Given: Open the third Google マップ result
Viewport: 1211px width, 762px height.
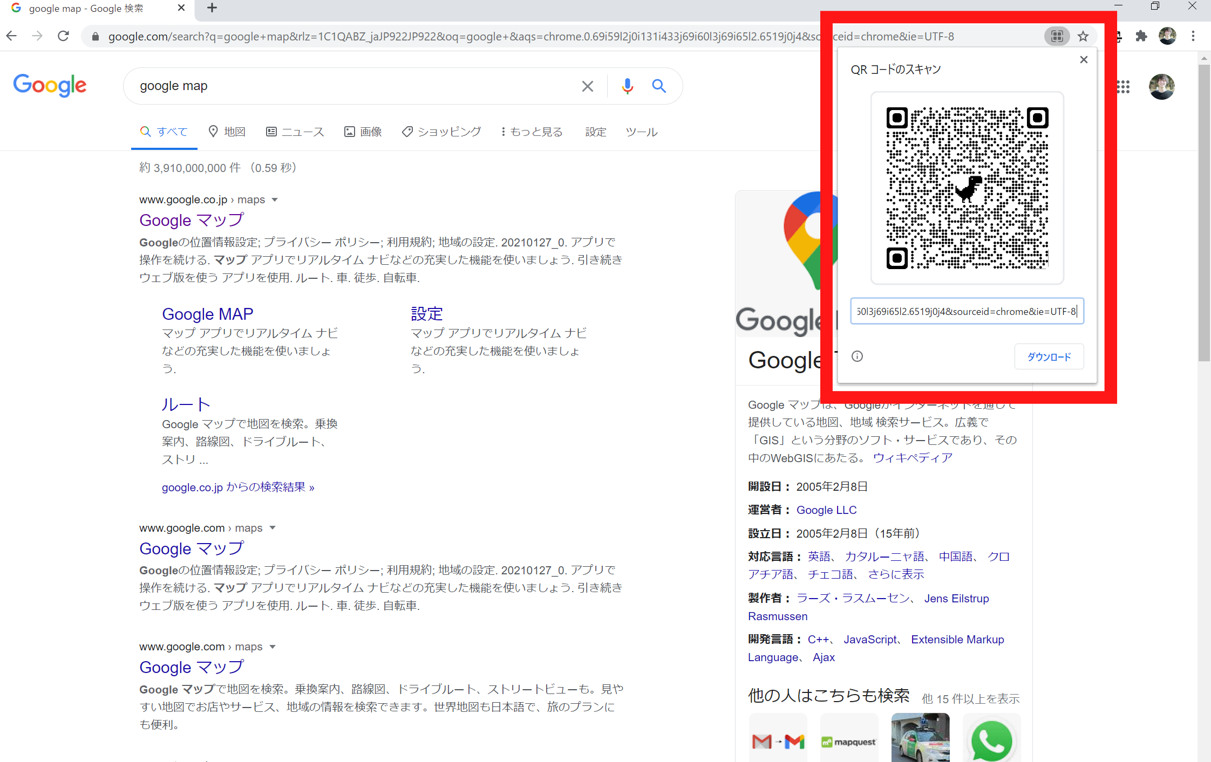Looking at the screenshot, I should pyautogui.click(x=192, y=667).
